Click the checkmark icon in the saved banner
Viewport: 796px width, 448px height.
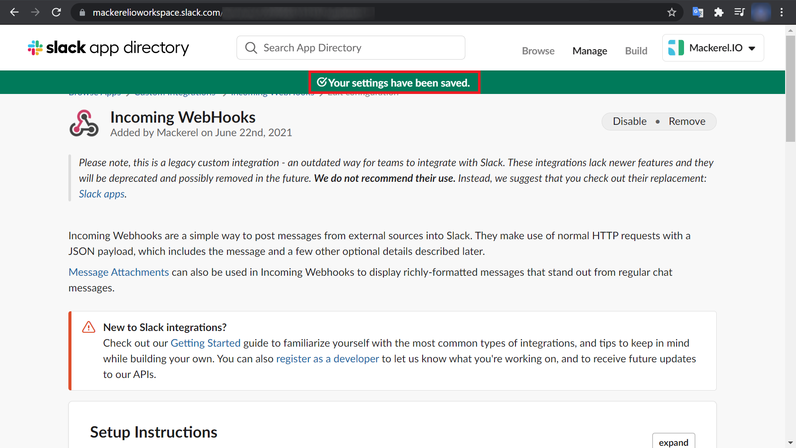pyautogui.click(x=322, y=82)
